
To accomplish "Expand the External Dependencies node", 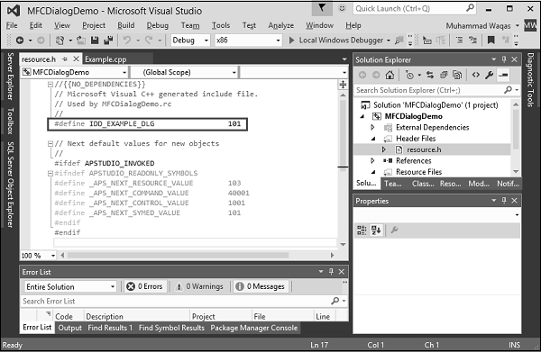I will [x=372, y=128].
